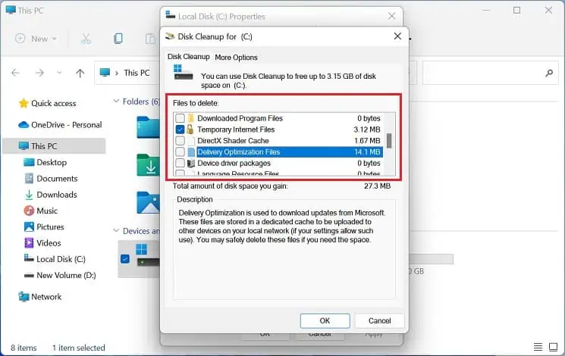Viewport: 565px width, 356px height.
Task: Click the Copy icon in Explorer toolbar
Action: 118,39
